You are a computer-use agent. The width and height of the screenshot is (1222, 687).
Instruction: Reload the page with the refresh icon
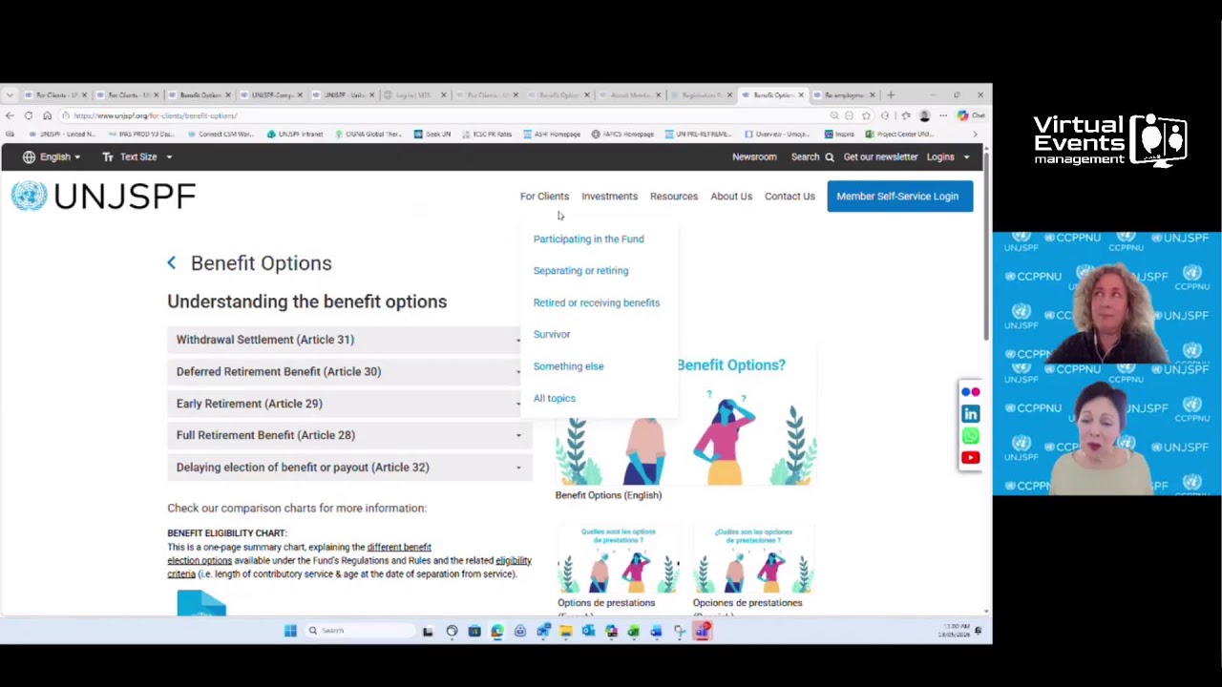29,115
